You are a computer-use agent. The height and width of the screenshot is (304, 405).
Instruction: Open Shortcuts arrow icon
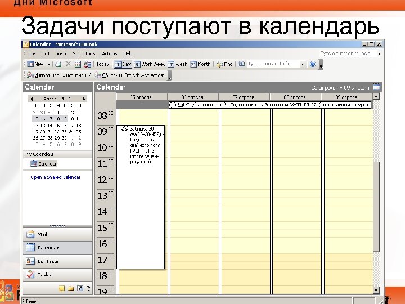coord(80,288)
